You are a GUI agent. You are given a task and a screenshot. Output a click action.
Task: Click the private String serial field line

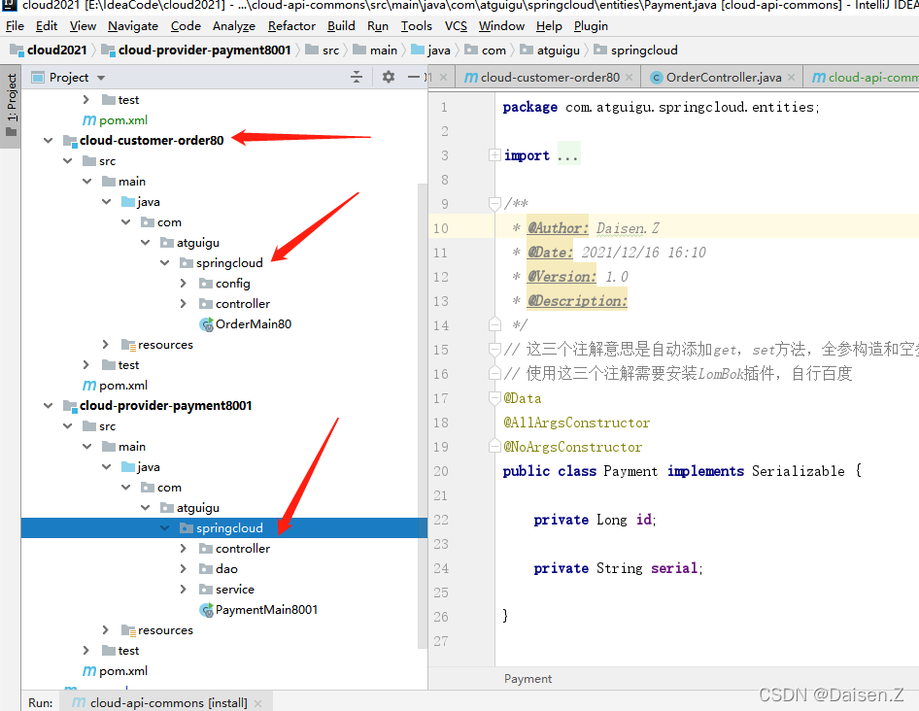(x=618, y=568)
